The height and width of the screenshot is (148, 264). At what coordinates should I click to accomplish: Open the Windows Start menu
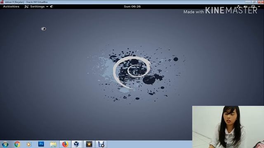[x=5, y=144]
